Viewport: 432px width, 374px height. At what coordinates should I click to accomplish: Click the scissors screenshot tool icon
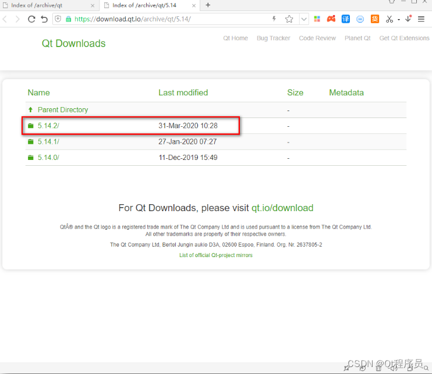click(389, 19)
